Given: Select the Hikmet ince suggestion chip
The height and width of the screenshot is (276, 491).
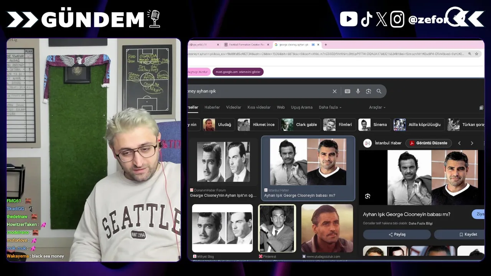Looking at the screenshot, I should point(258,125).
